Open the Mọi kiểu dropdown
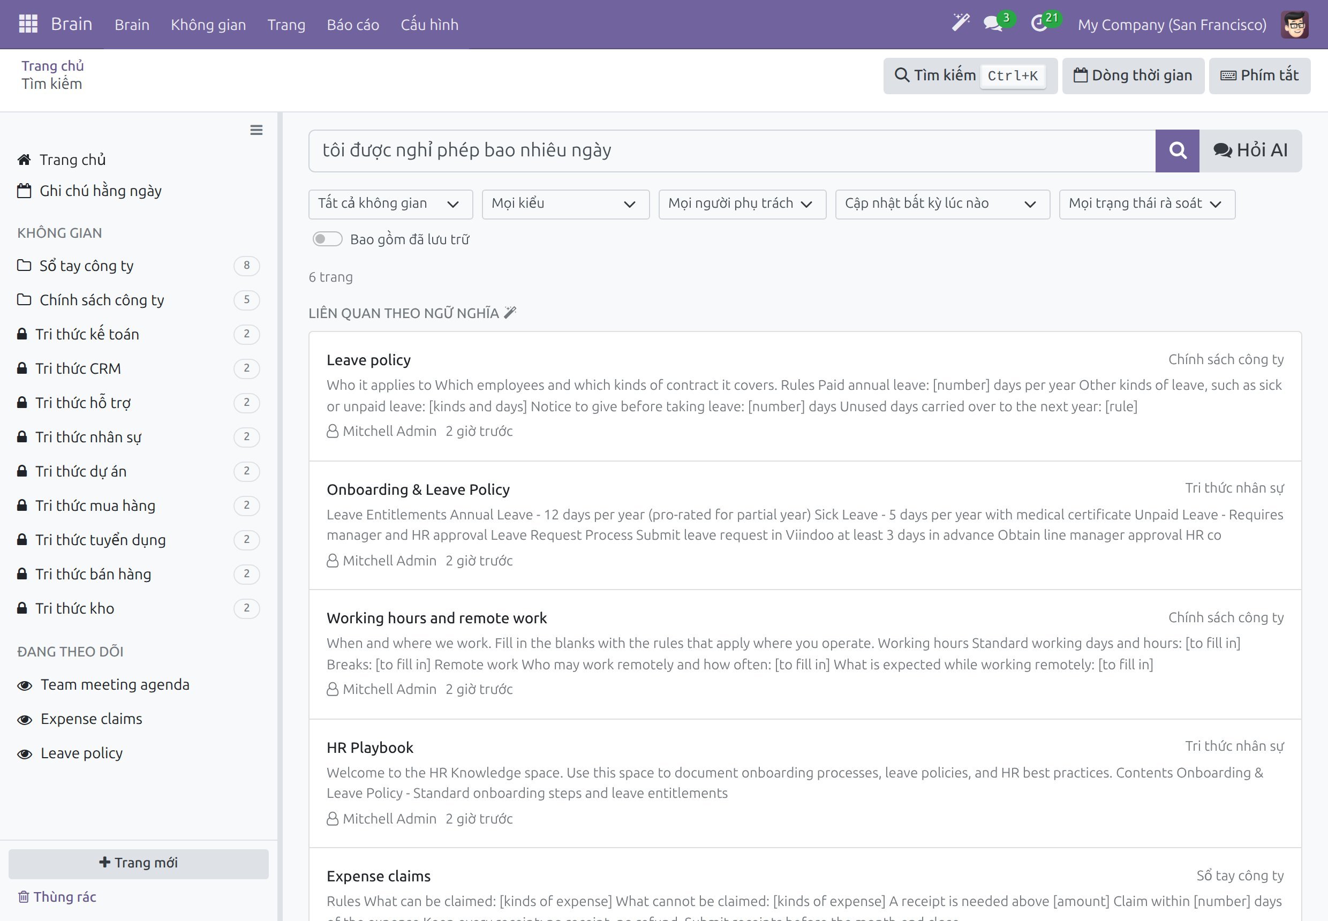Viewport: 1328px width, 921px height. click(565, 205)
